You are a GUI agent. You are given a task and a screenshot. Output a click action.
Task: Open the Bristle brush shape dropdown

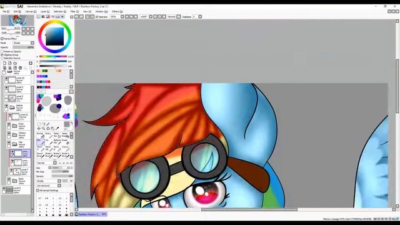click(49, 181)
